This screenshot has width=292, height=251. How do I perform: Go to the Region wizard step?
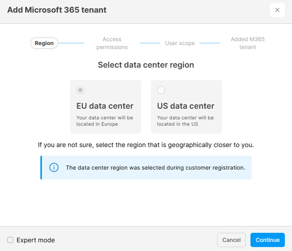point(44,43)
